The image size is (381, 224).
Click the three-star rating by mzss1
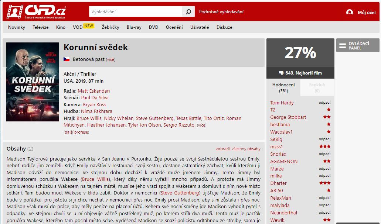click(325, 147)
